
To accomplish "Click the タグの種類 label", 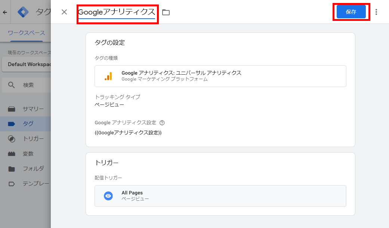I will 106,58.
